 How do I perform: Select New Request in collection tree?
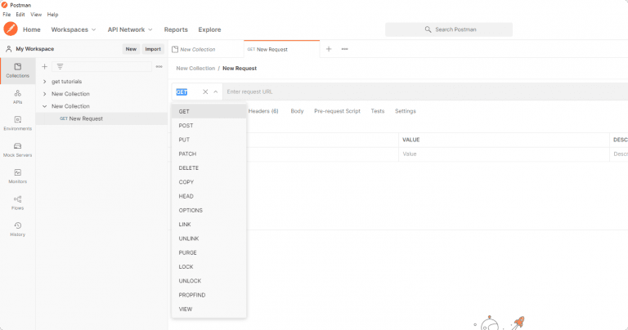click(x=101, y=118)
